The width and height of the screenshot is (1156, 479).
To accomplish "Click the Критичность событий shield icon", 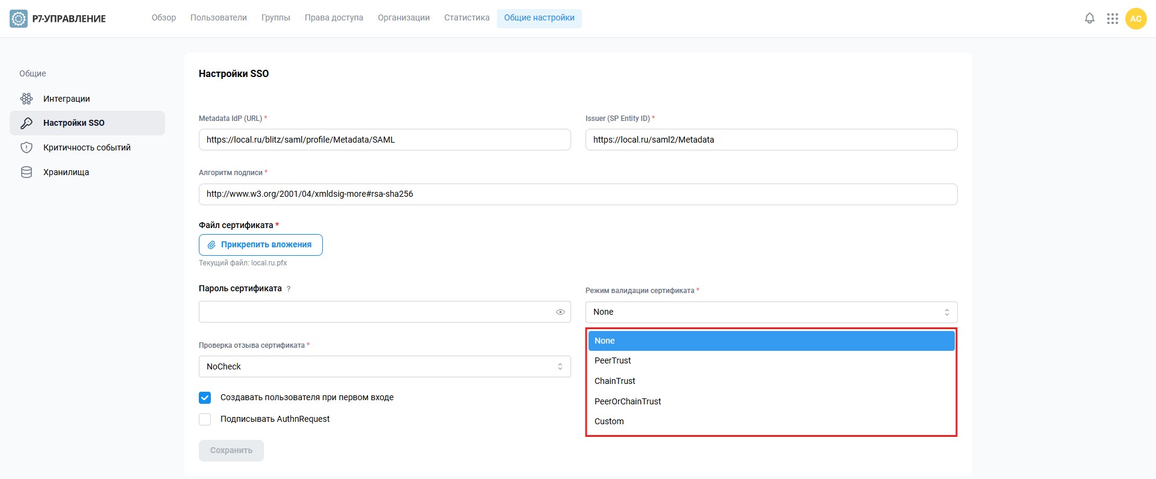I will (27, 147).
